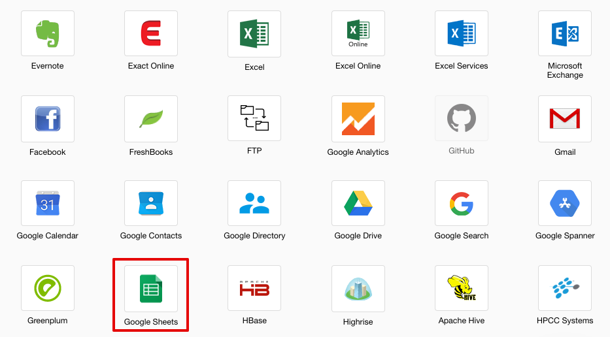Click the Google Sheets spreadsheet icon
Screen dimensions: 610x337
tap(151, 289)
